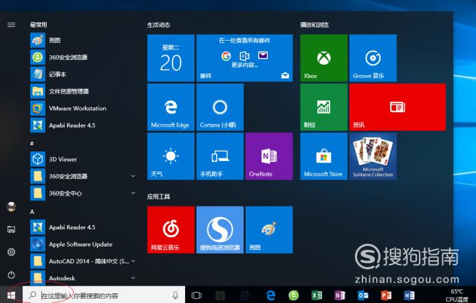
Task: Click the microphone in search box
Action: (175, 295)
